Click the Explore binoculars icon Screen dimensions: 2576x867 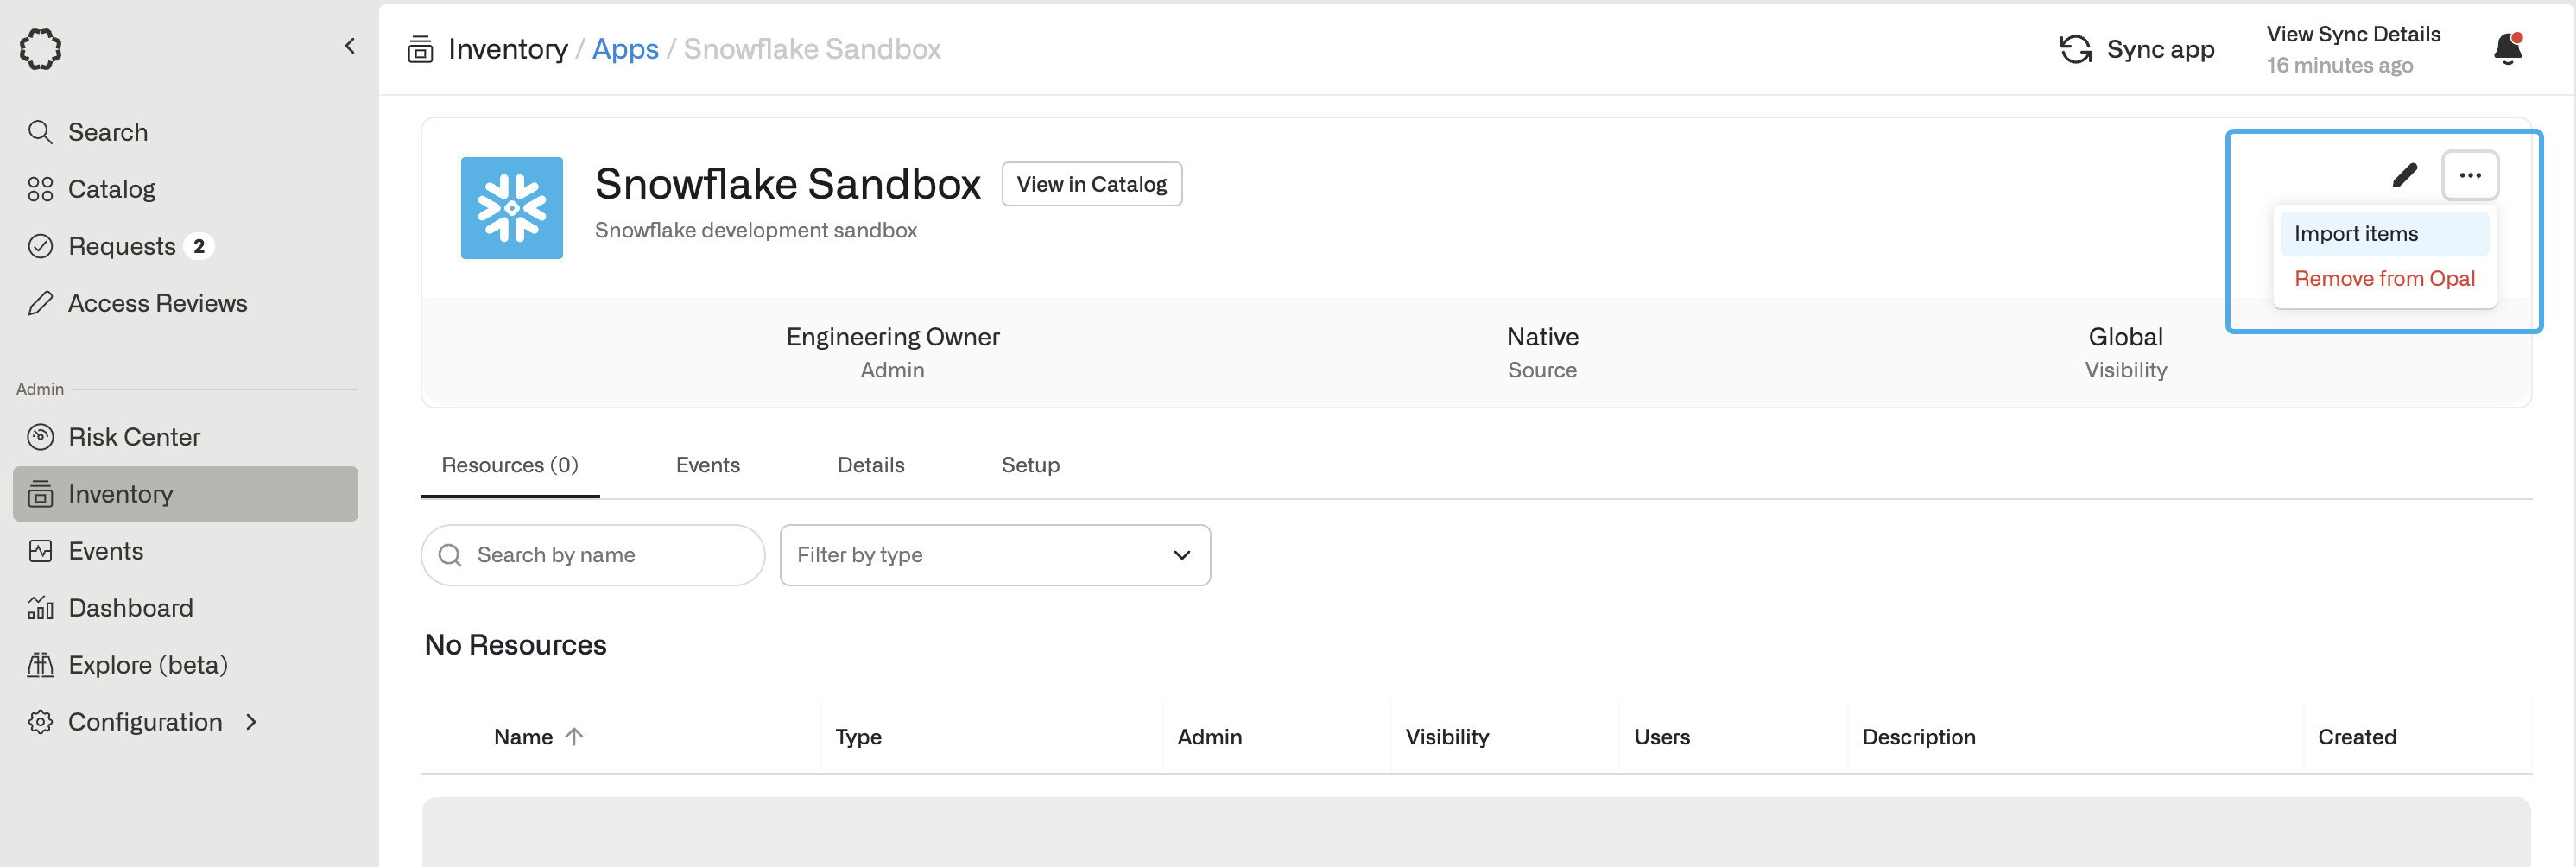(40, 665)
